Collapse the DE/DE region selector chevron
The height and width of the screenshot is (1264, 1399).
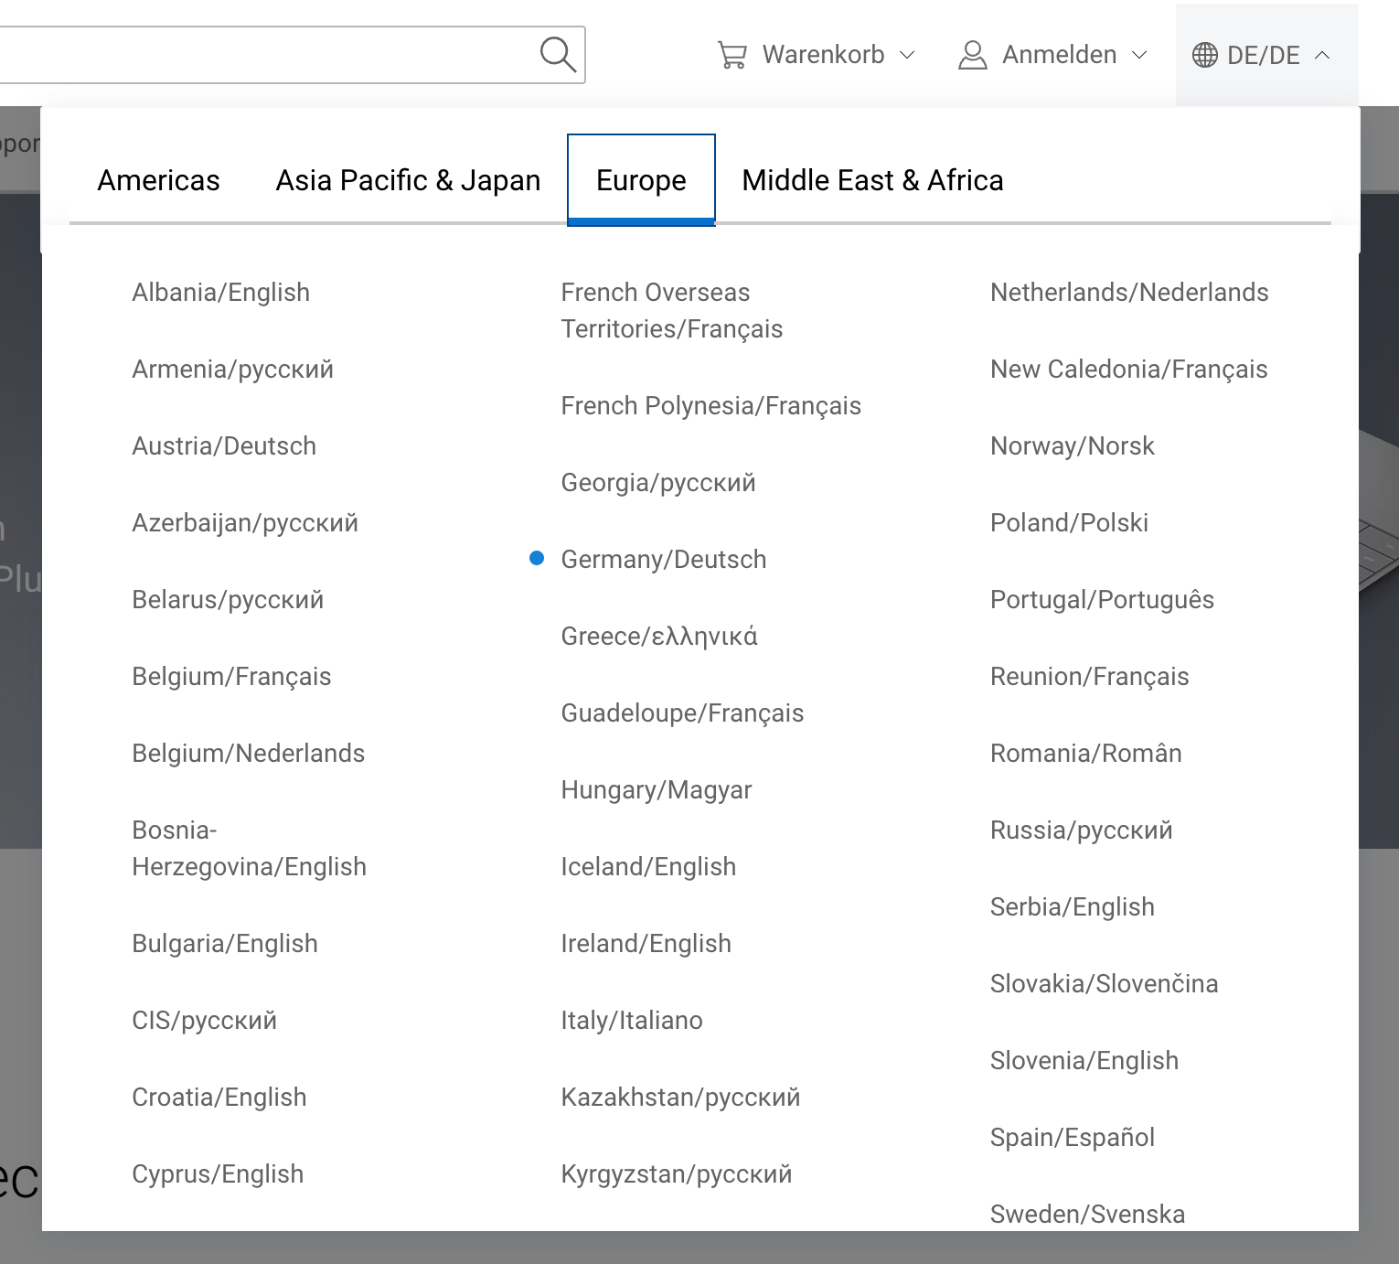click(x=1322, y=55)
